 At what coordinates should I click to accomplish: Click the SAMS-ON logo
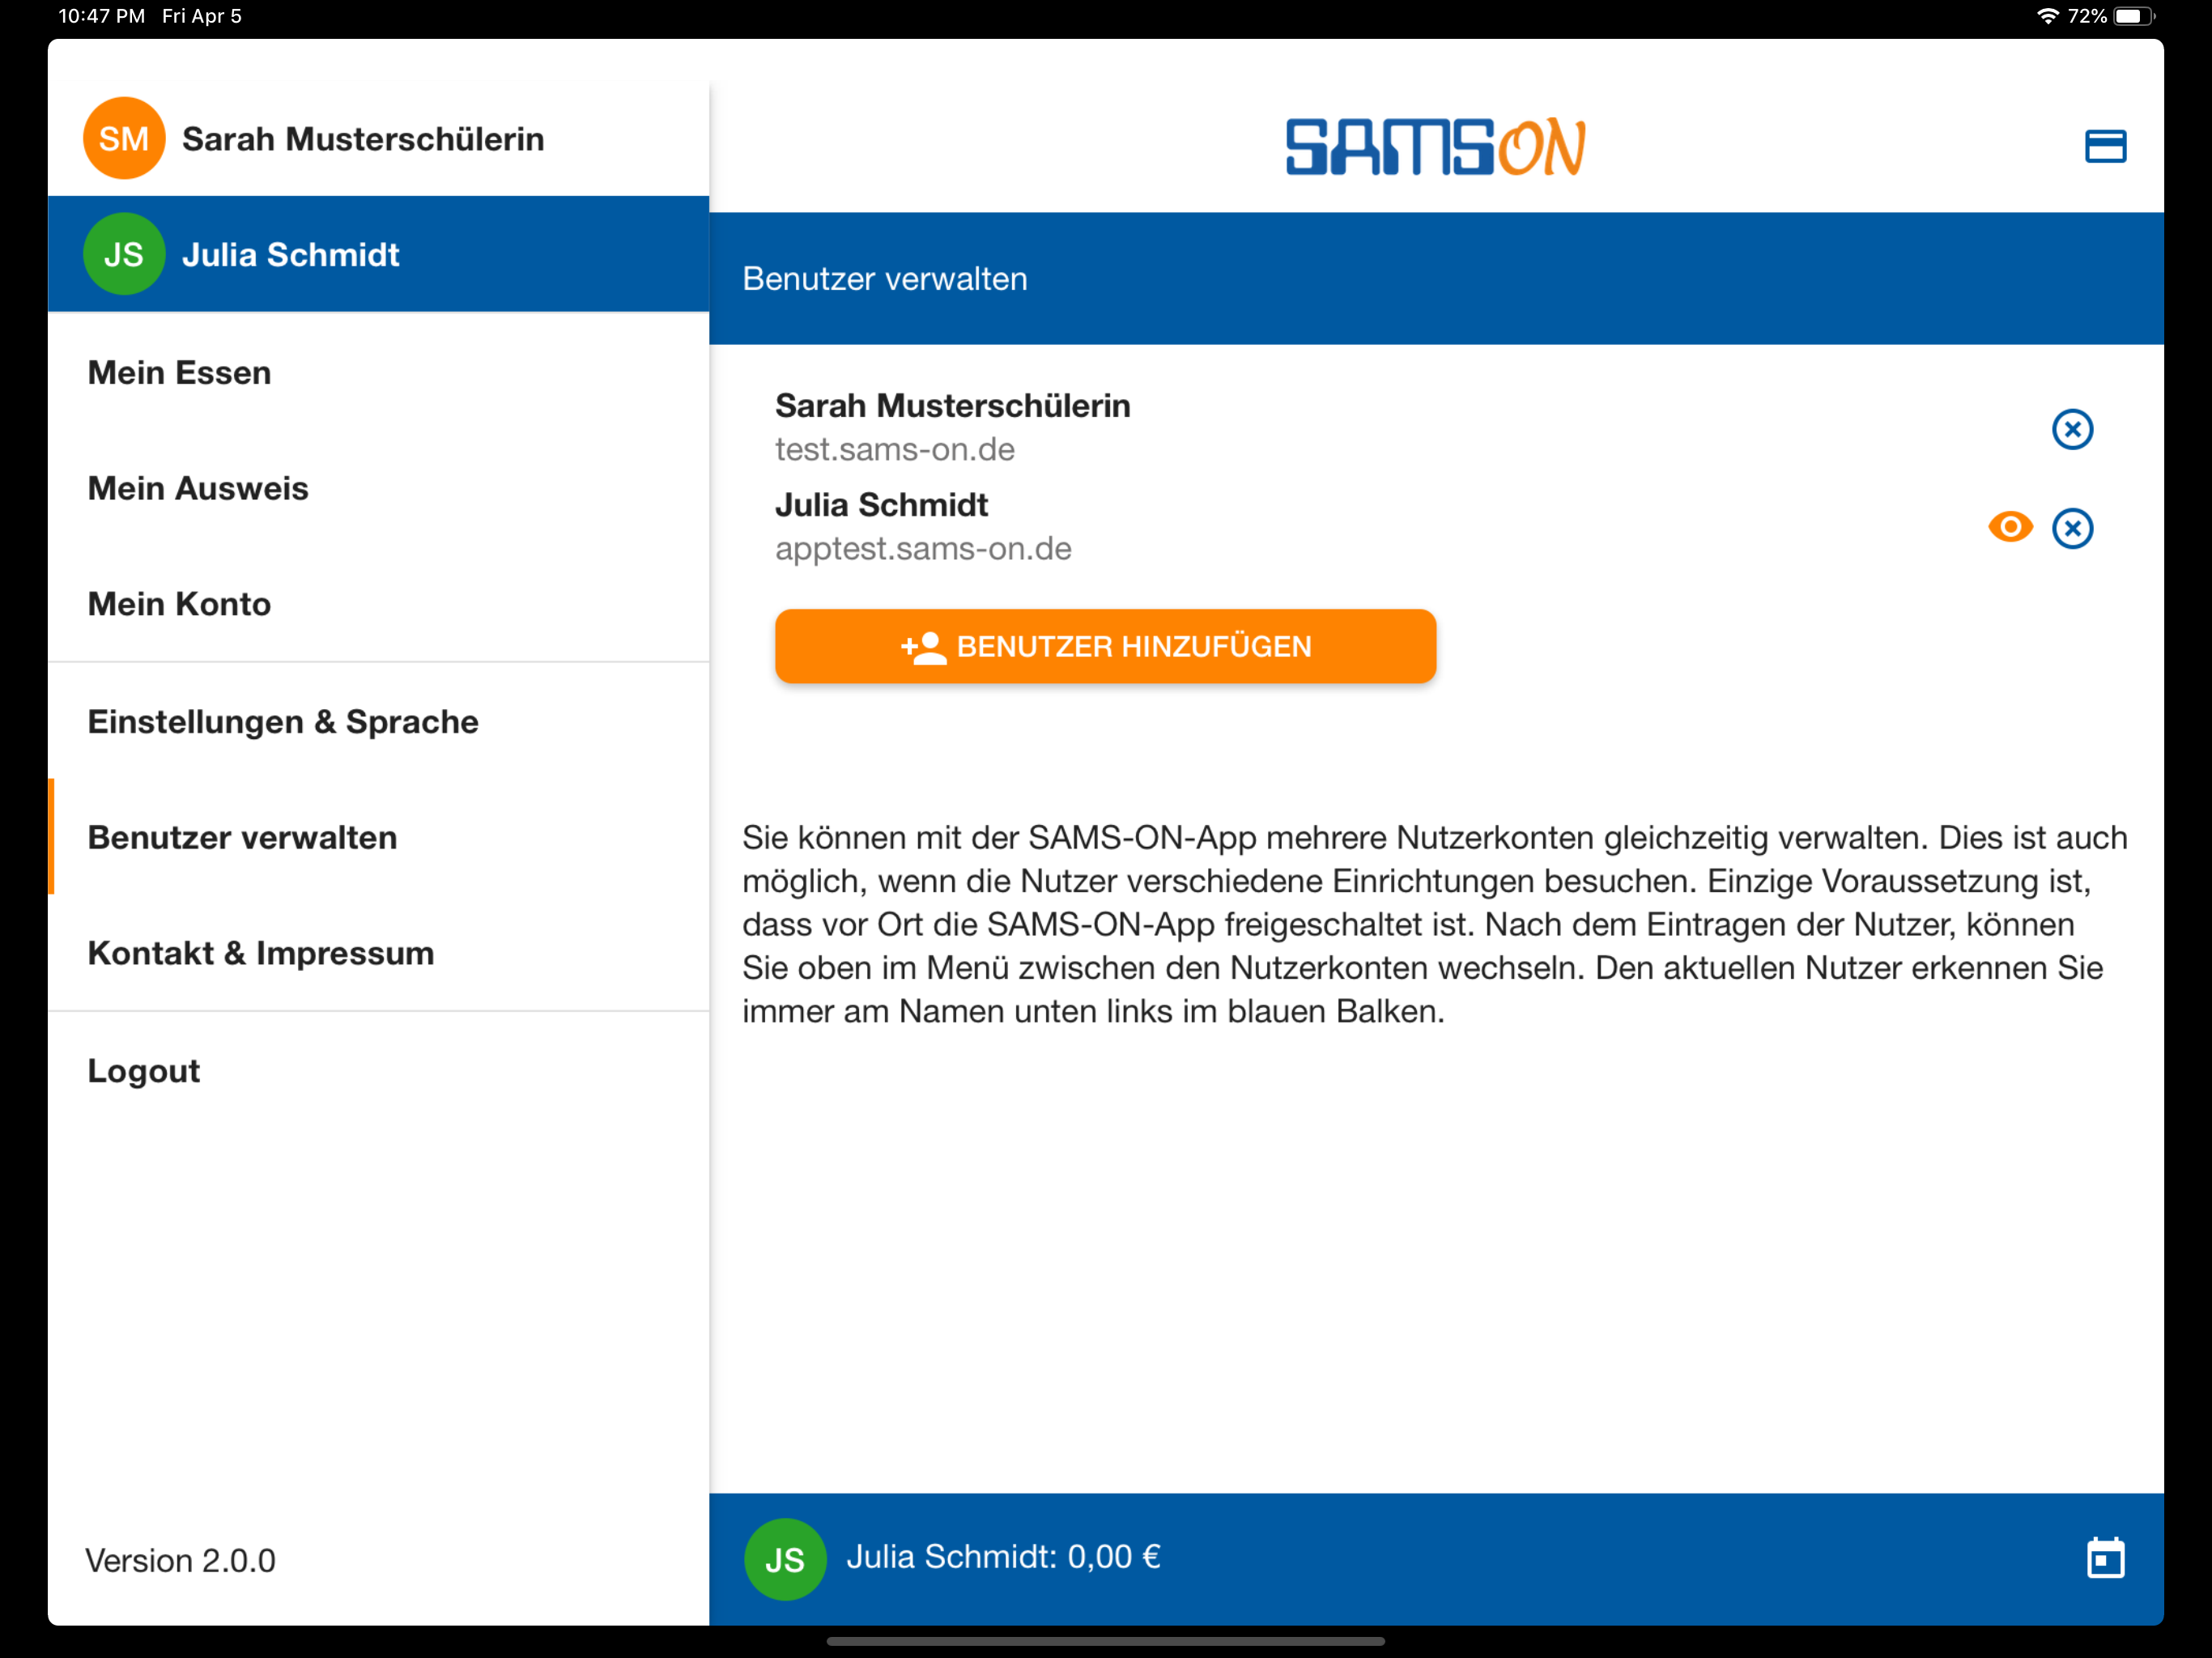click(1435, 147)
